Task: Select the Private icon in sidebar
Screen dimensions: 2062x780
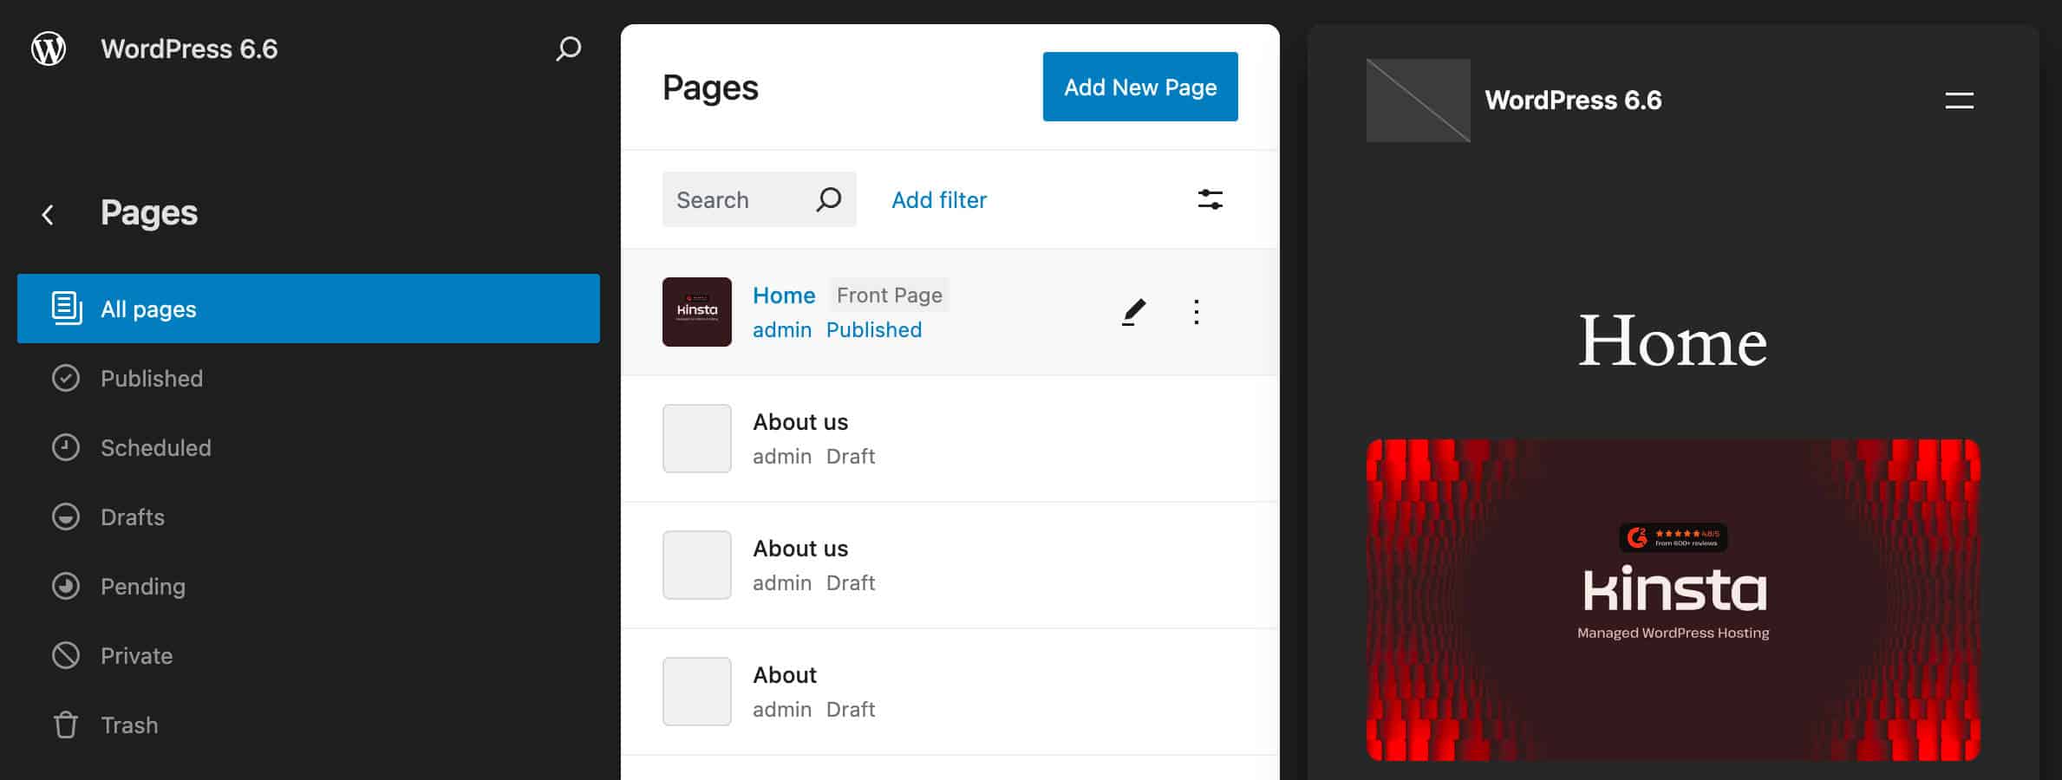Action: 66,655
